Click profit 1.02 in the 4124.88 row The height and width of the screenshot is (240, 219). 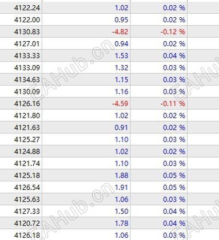121,151
